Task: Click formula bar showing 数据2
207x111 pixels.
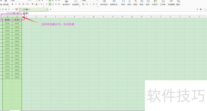Action: (x=114, y=13)
